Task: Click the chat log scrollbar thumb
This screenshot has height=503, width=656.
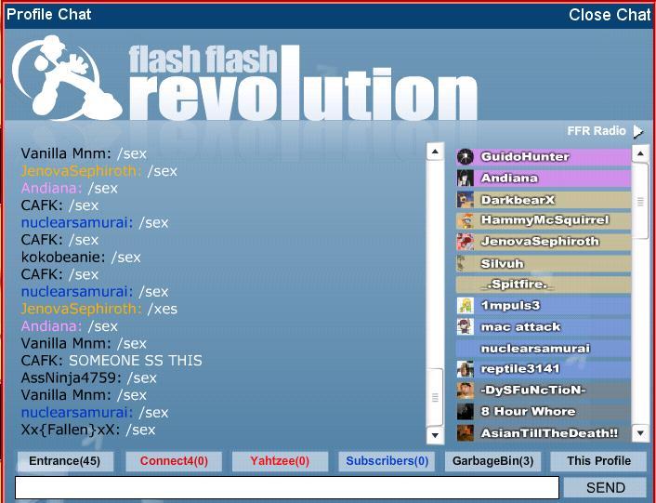Action: pyautogui.click(x=435, y=397)
